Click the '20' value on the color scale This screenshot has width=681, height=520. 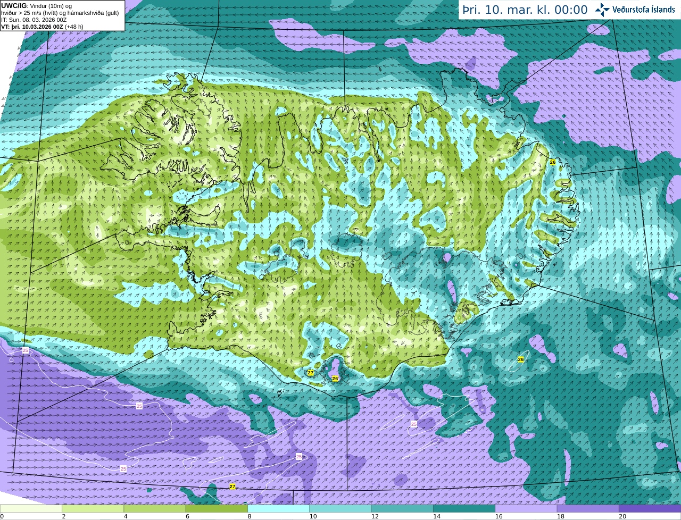[622, 516]
